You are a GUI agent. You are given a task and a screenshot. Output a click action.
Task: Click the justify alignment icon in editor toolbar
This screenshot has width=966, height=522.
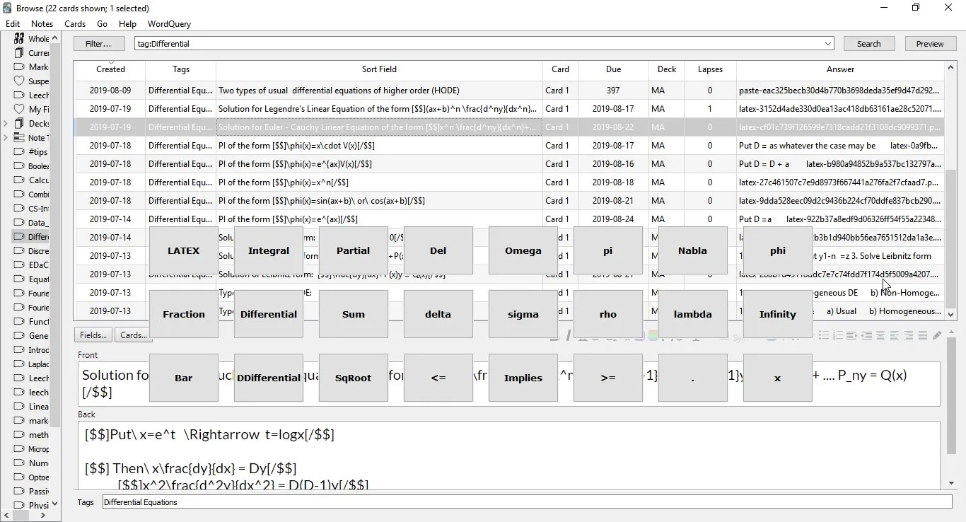923,335
